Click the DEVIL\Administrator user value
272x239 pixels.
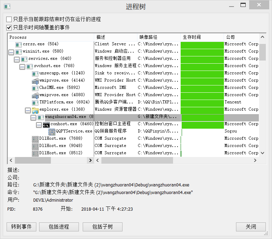point(53,200)
